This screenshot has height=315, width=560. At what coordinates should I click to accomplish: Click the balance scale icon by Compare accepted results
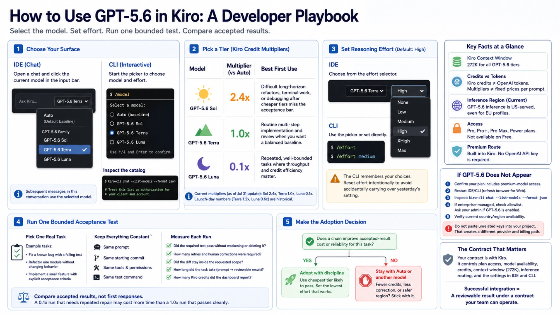click(x=24, y=298)
